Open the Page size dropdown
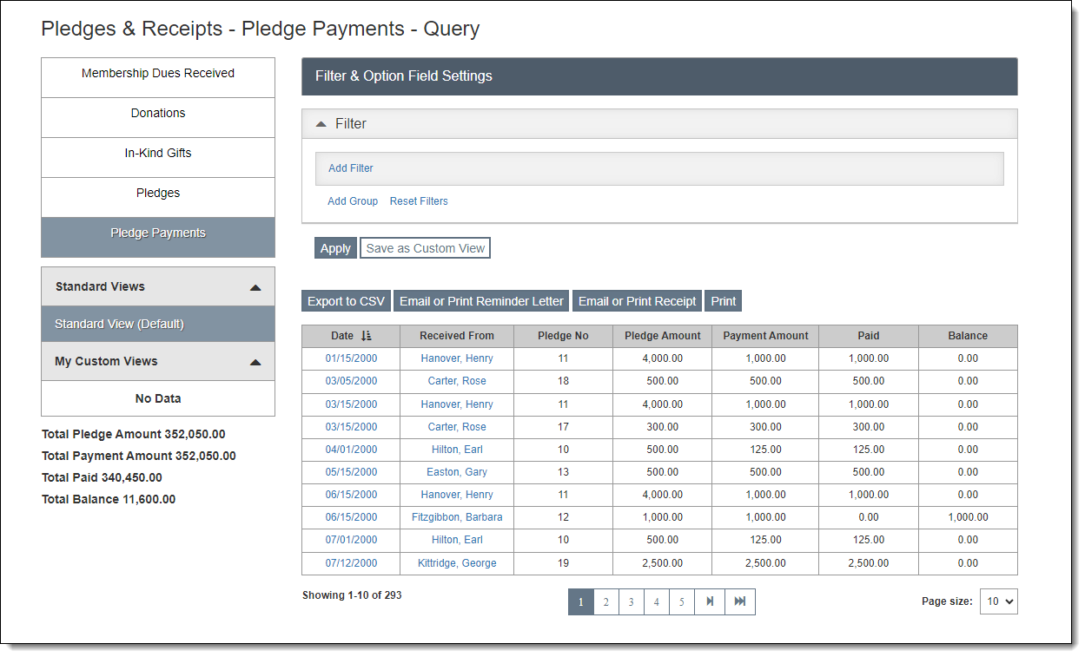This screenshot has width=1085, height=657. click(x=998, y=601)
